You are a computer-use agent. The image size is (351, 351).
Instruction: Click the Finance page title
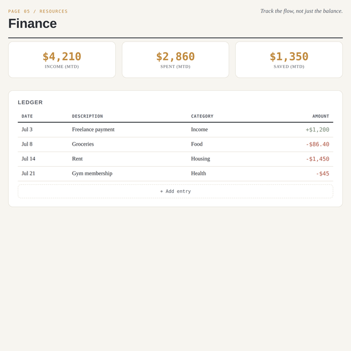pyautogui.click(x=32, y=23)
